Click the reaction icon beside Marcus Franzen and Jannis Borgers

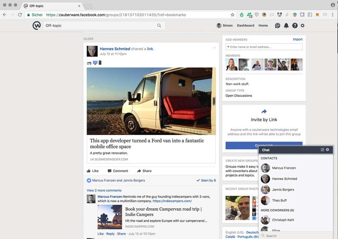pos(89,180)
